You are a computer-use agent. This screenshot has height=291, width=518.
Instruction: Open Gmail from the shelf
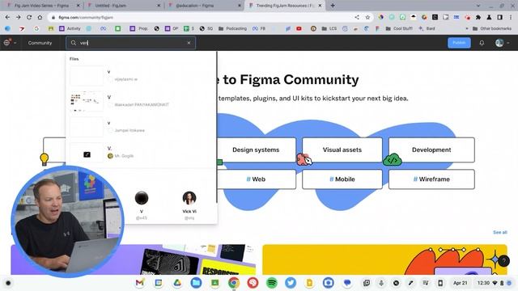tap(140, 283)
